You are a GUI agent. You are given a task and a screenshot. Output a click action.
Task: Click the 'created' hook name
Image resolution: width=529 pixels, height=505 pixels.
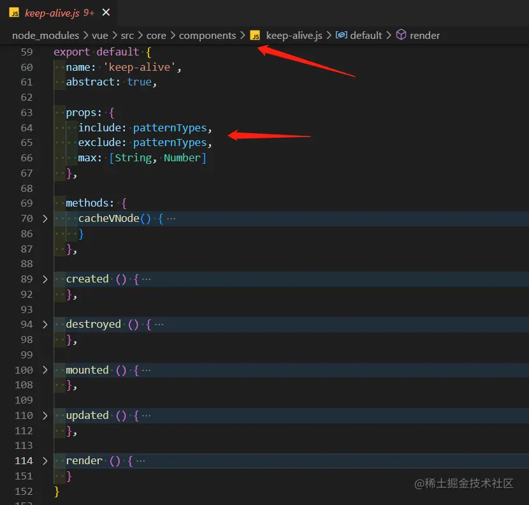(87, 279)
